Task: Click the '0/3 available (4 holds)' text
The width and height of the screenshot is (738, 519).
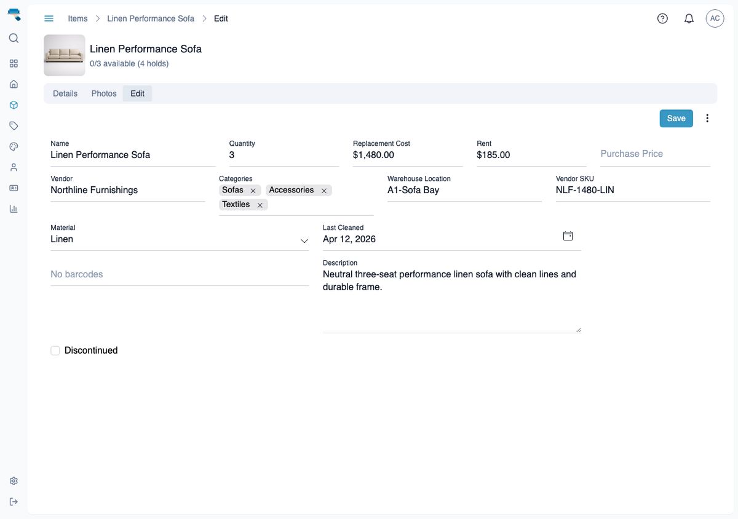Action: pos(129,63)
